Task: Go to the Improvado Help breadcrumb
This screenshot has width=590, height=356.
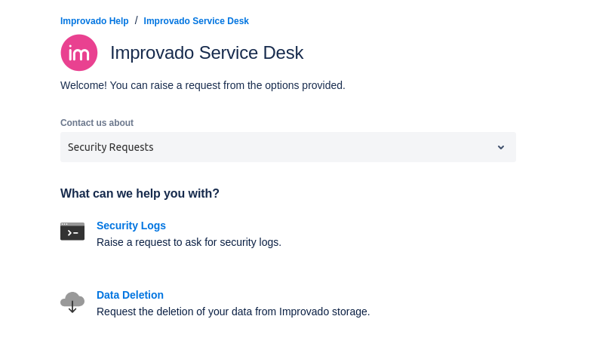Action: click(94, 21)
